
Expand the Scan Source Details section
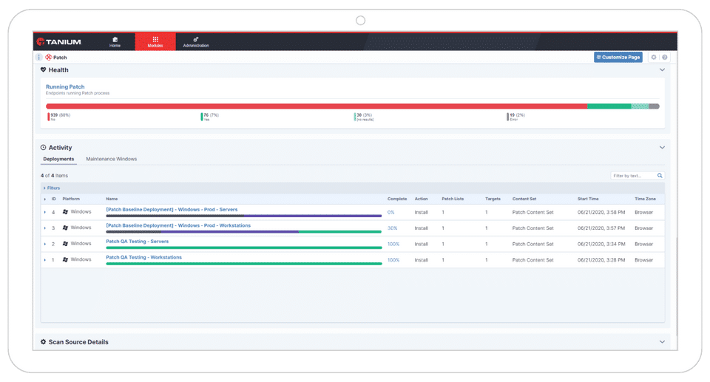click(x=662, y=341)
